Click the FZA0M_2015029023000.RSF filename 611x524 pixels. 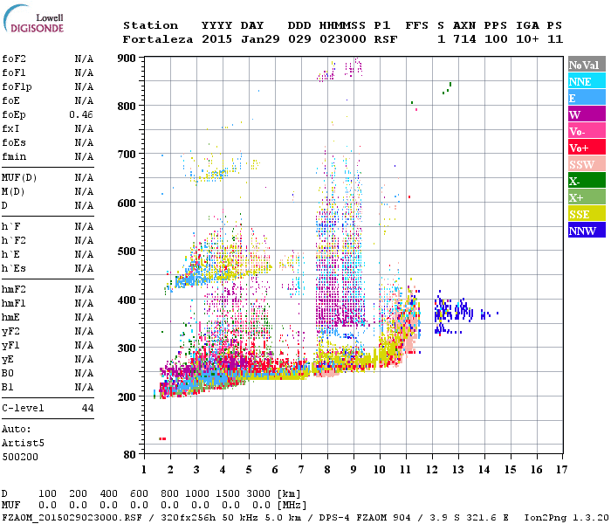tap(72, 517)
